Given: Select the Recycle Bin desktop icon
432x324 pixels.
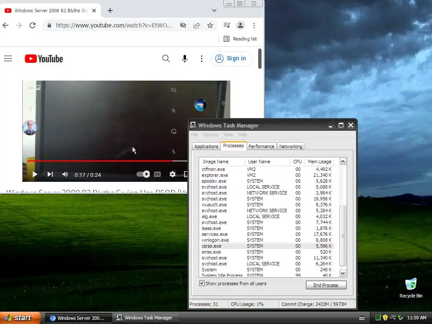Looking at the screenshot, I should coord(411,288).
